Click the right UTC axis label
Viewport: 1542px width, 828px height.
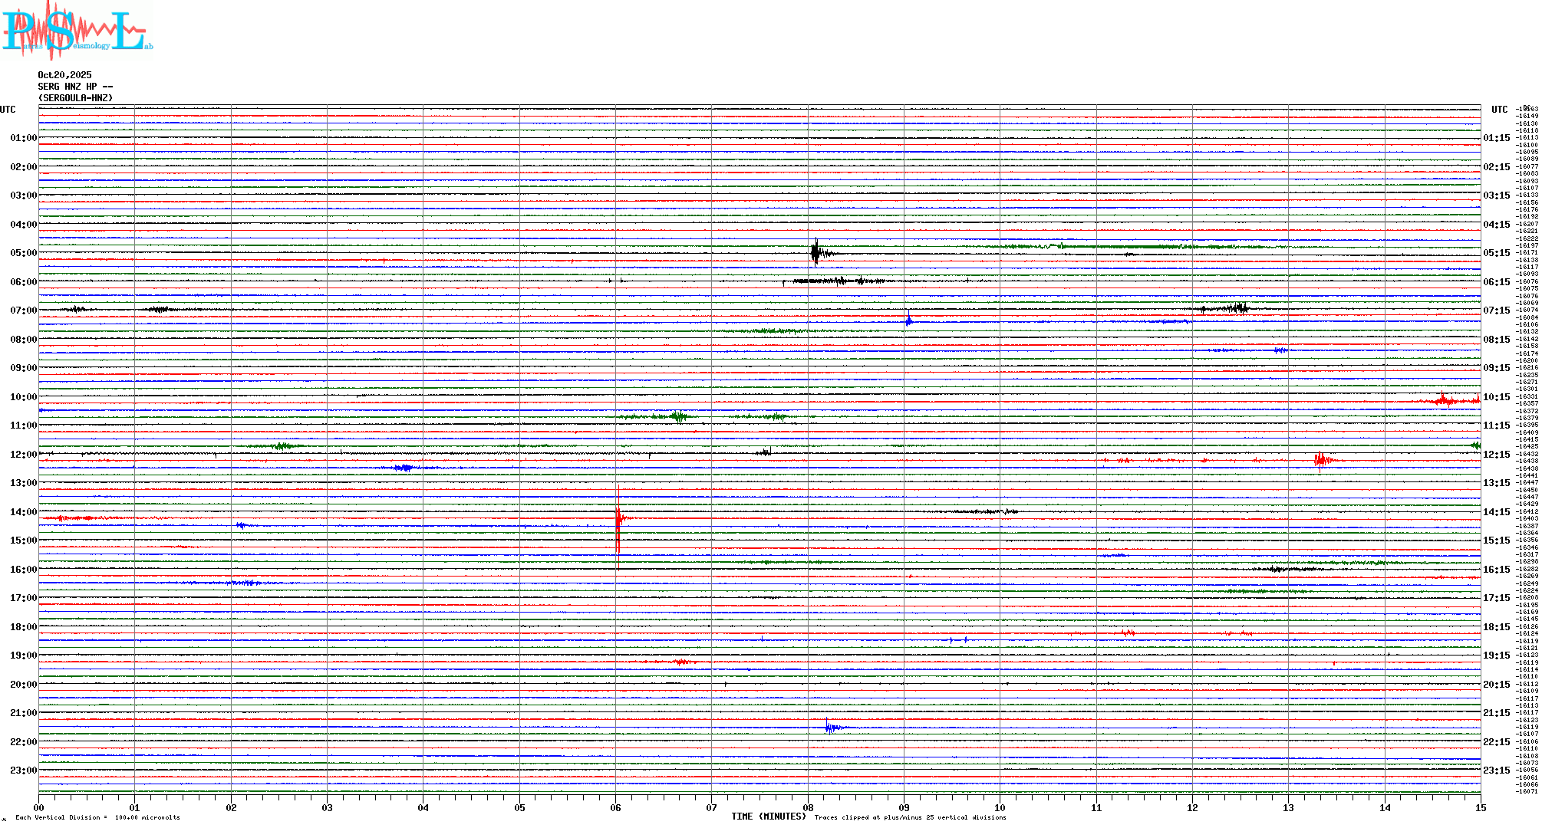1499,110
